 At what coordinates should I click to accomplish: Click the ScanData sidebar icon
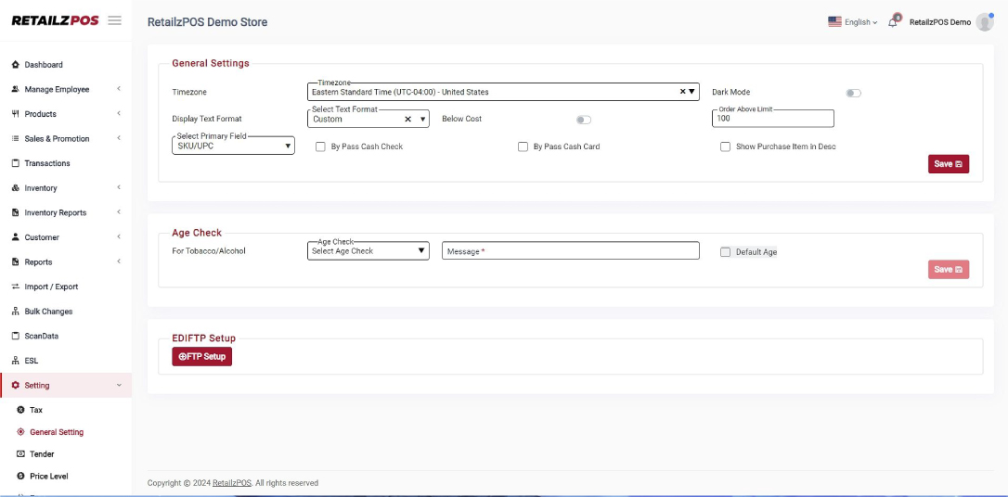(x=16, y=336)
